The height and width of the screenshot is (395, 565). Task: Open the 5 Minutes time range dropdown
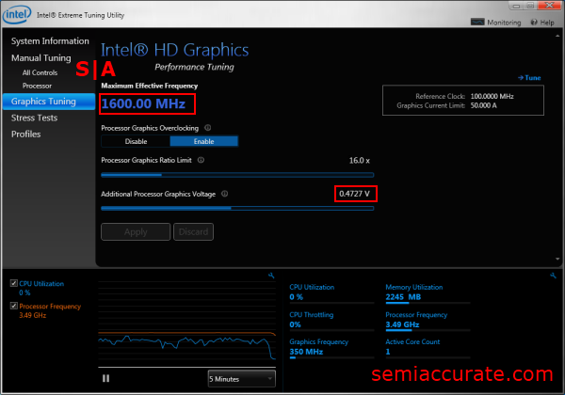coord(241,378)
